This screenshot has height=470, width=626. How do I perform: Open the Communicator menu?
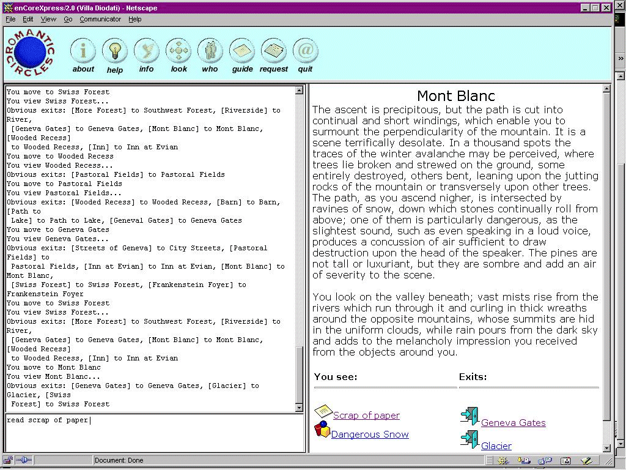coord(100,19)
